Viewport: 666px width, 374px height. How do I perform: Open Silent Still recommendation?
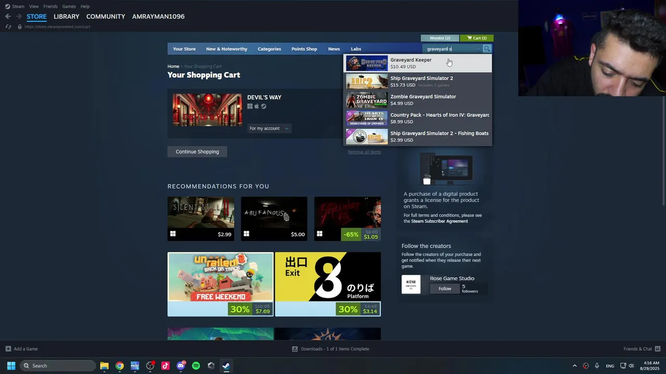click(x=201, y=219)
